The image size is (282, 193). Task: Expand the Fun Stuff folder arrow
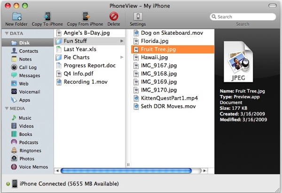pyautogui.click(x=122, y=41)
